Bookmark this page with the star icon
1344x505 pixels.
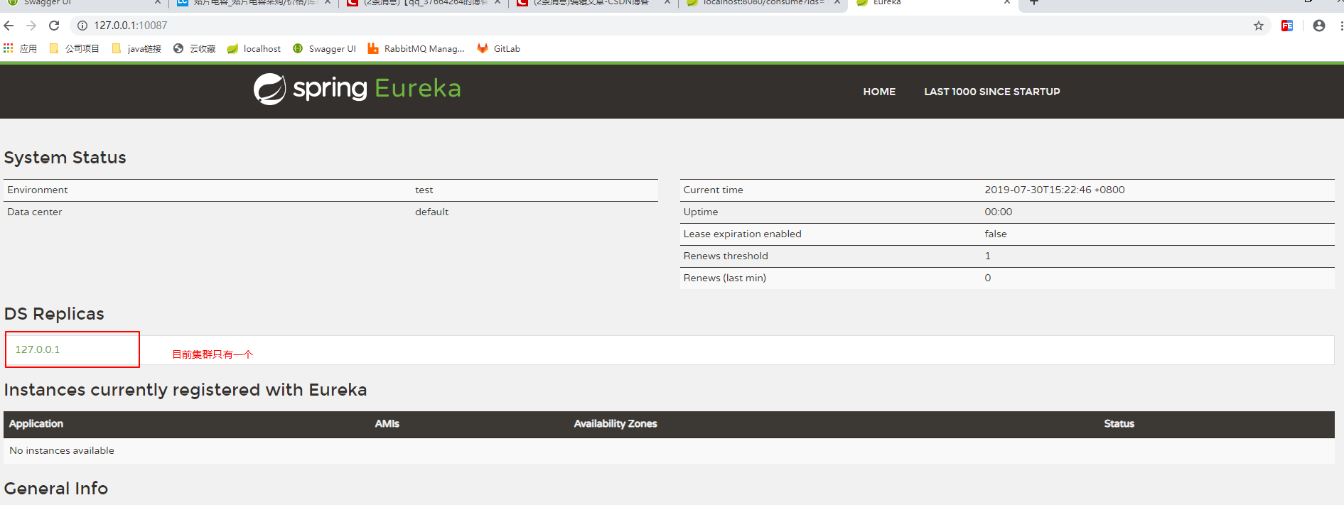1259,26
